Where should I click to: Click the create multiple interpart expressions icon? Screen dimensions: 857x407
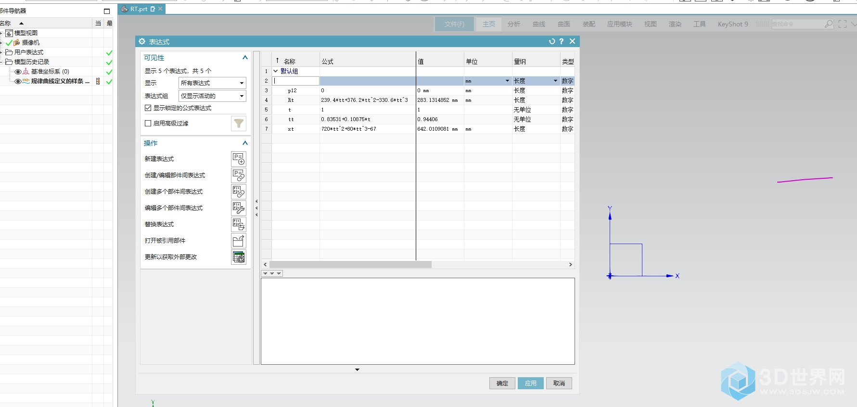coord(239,192)
